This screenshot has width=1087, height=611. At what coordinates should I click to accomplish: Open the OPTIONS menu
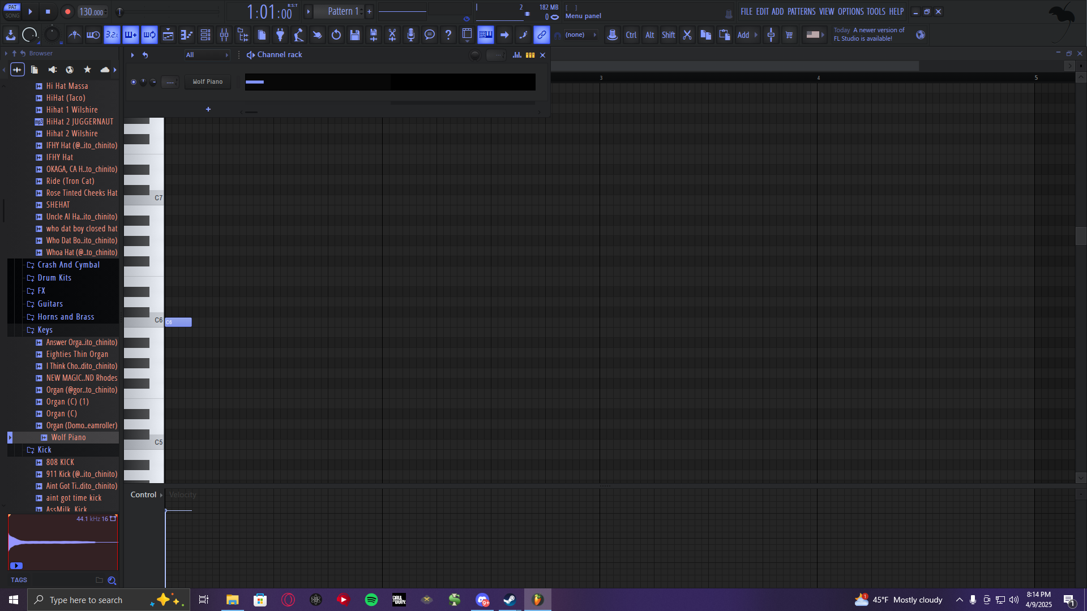pyautogui.click(x=850, y=11)
